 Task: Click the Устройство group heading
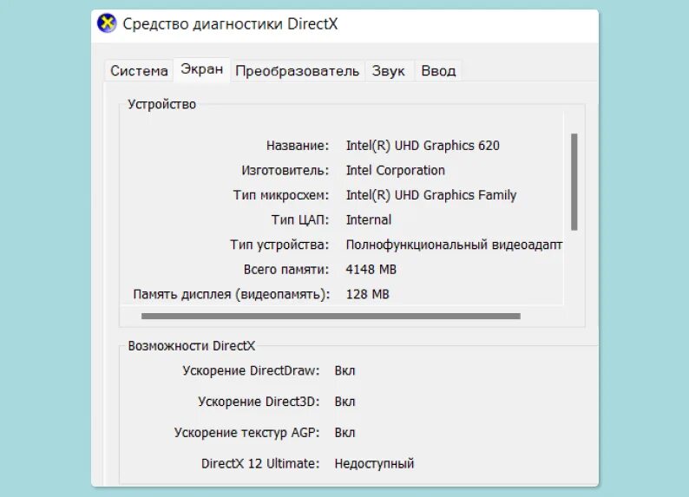click(x=161, y=104)
